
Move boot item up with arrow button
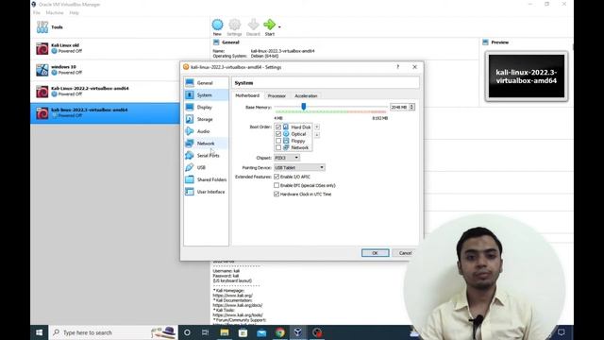point(317,127)
